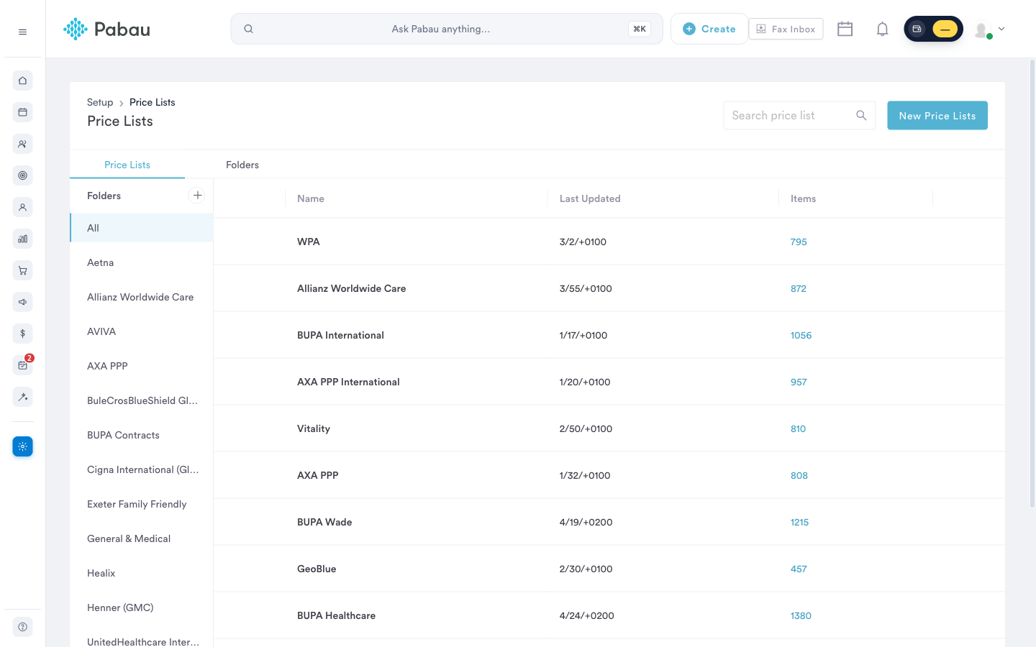
Task: Focus the Search price list field
Action: [799, 115]
